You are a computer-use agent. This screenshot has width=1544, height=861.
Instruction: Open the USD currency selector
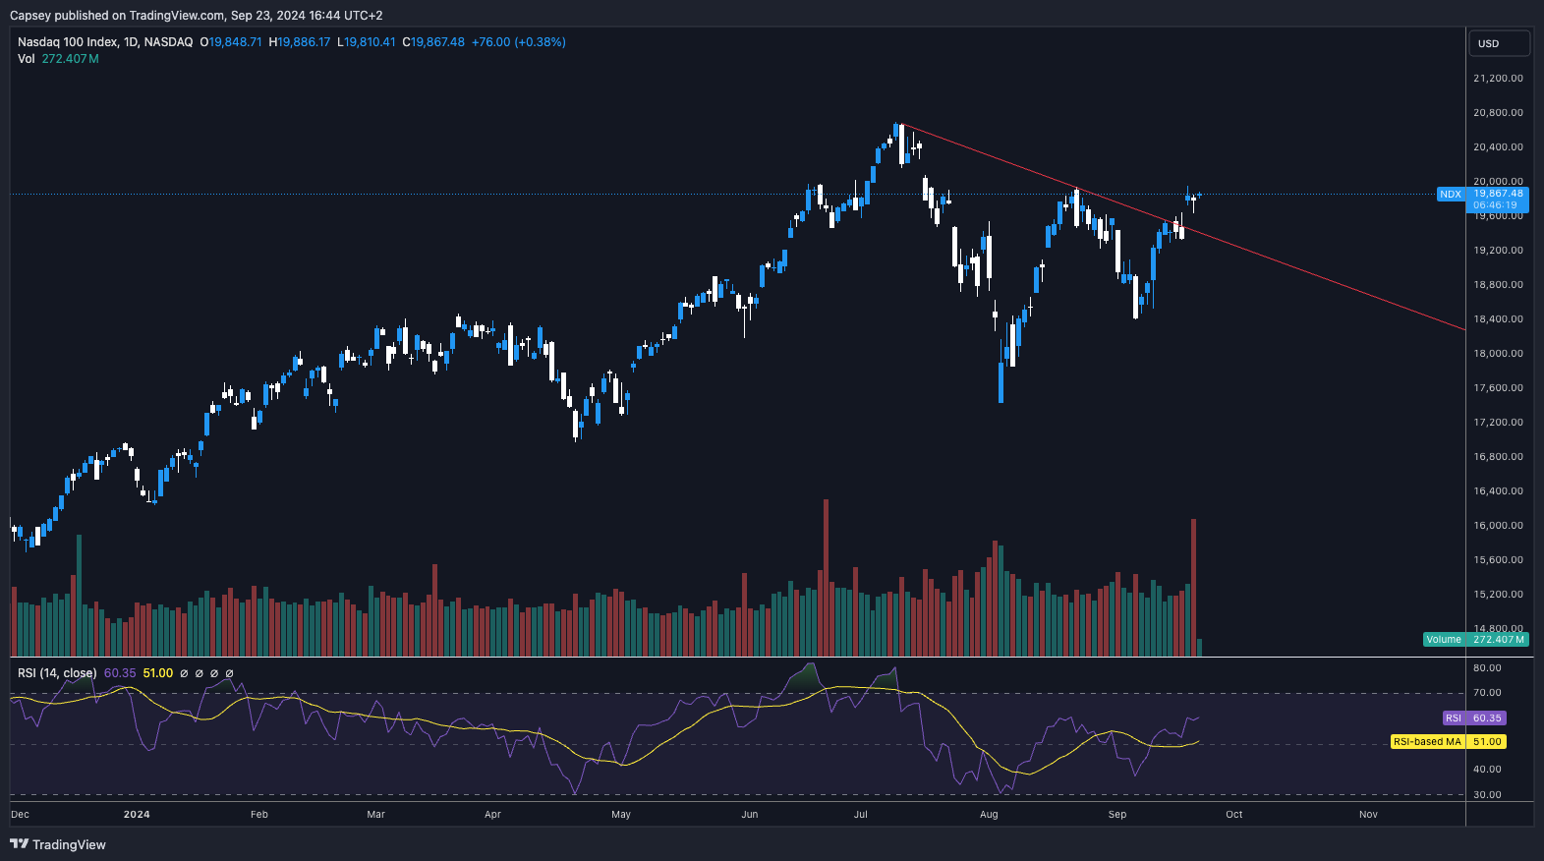pyautogui.click(x=1498, y=43)
